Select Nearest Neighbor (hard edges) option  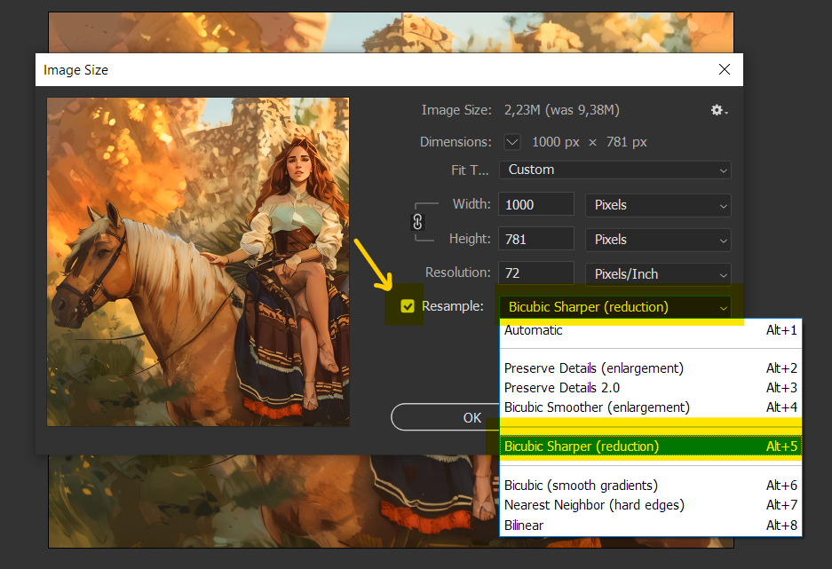point(651,505)
